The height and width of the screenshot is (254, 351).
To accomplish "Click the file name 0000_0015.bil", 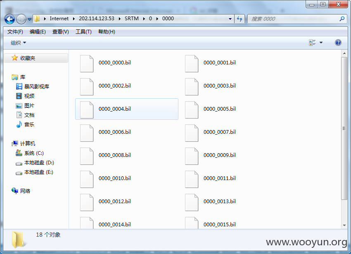I will click(220, 224).
